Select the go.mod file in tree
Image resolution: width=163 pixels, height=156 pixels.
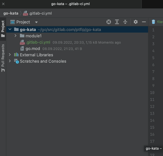33,49
